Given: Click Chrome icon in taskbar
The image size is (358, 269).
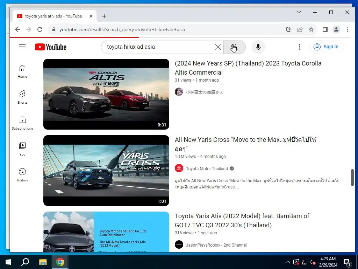Looking at the screenshot, I should [60, 262].
